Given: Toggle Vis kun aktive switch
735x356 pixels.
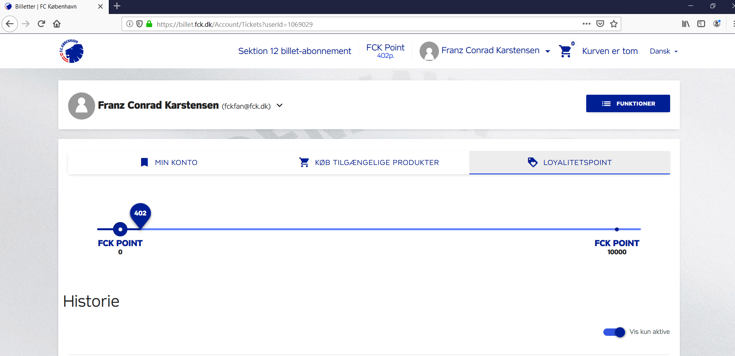Looking at the screenshot, I should tap(614, 332).
